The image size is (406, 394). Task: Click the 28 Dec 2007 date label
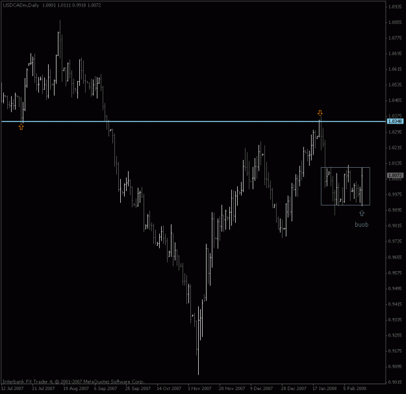tap(294, 388)
